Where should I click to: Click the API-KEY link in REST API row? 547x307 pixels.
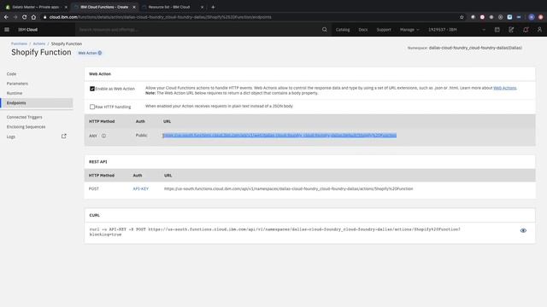tap(140, 188)
